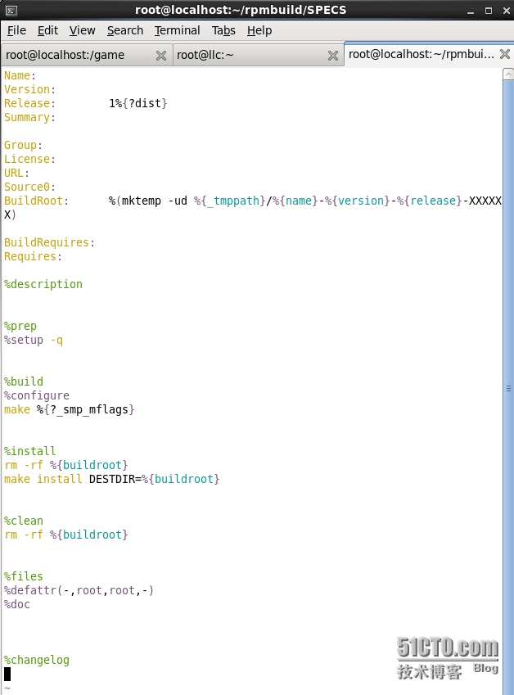Click the 'Source0:' line
The height and width of the screenshot is (695, 514).
(29, 187)
